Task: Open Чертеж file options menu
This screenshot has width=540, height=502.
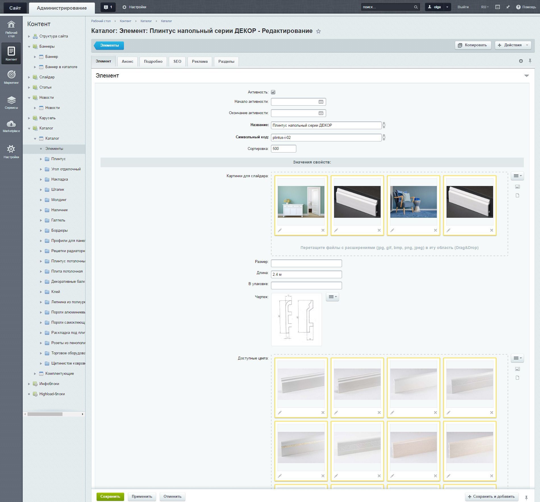Action: 332,297
